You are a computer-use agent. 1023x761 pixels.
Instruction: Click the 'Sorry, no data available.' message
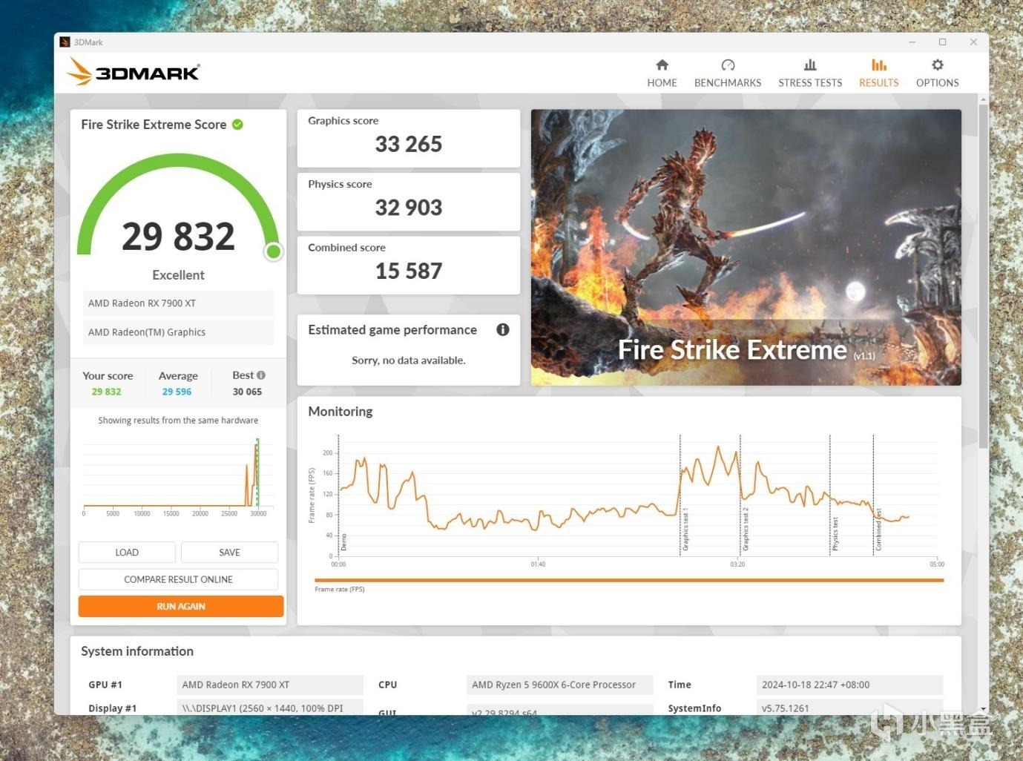[x=409, y=360]
